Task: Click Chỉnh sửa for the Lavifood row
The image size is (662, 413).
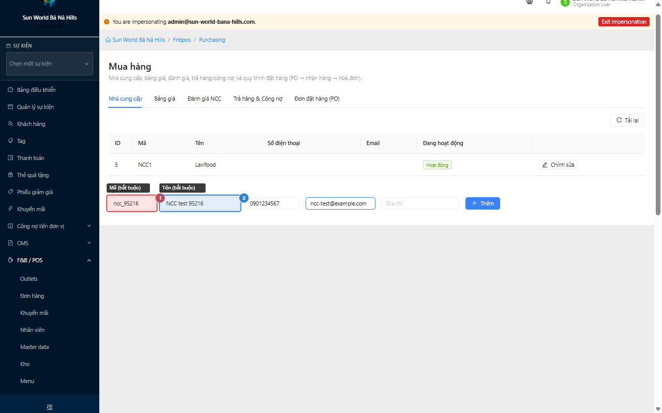Action: click(x=558, y=165)
